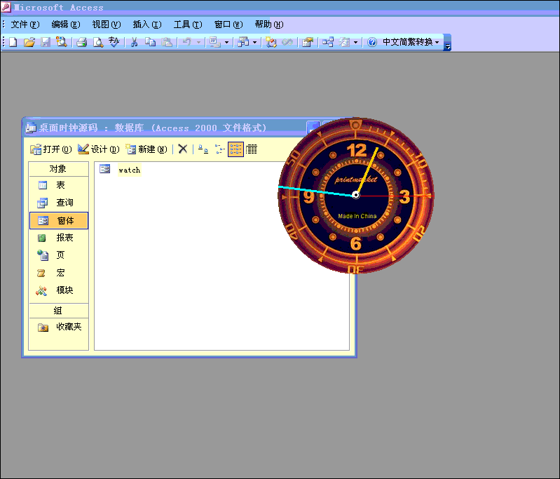The height and width of the screenshot is (479, 560).
Task: Click the Paste clipboard icon
Action: tap(166, 42)
